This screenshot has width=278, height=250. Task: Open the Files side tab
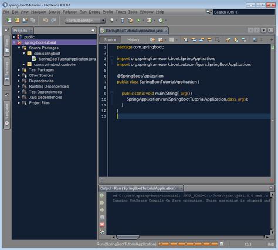(6, 46)
